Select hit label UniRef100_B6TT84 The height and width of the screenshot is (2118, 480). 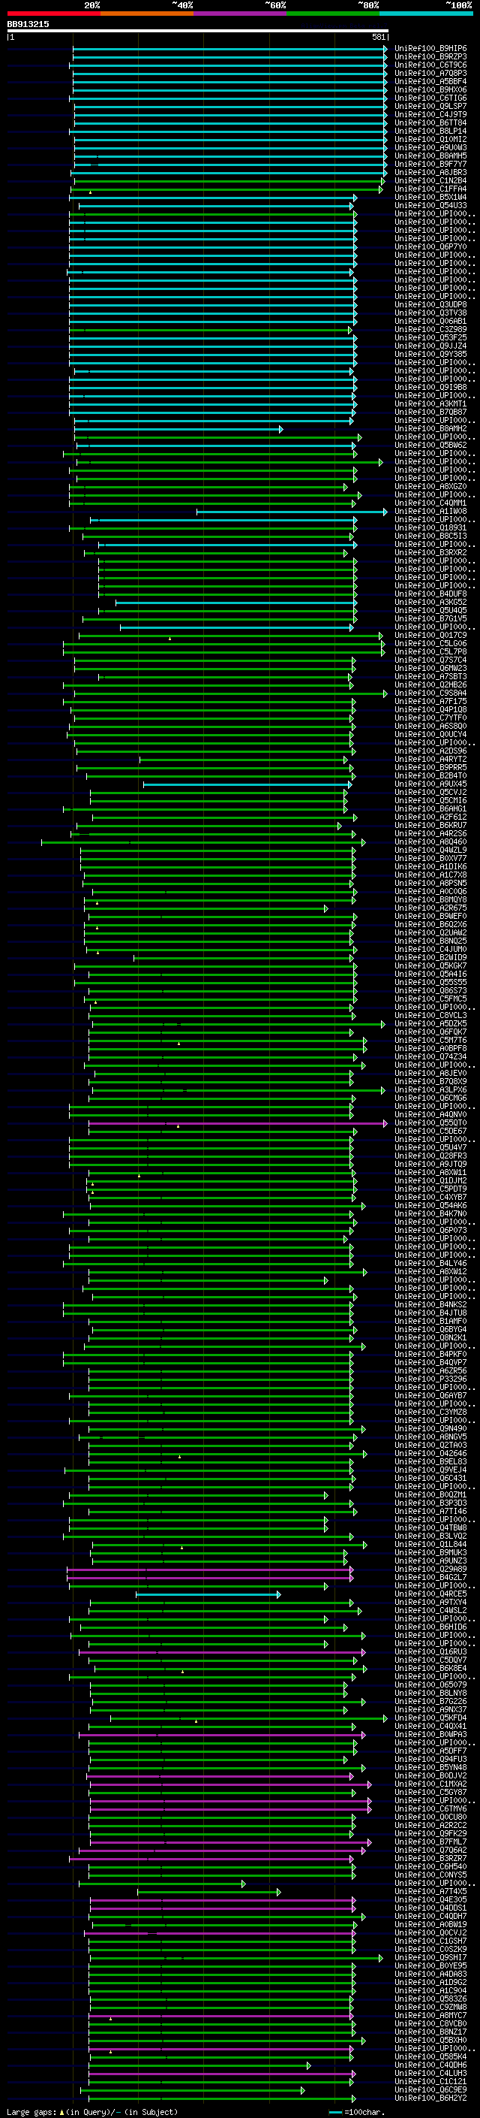tap(430, 122)
